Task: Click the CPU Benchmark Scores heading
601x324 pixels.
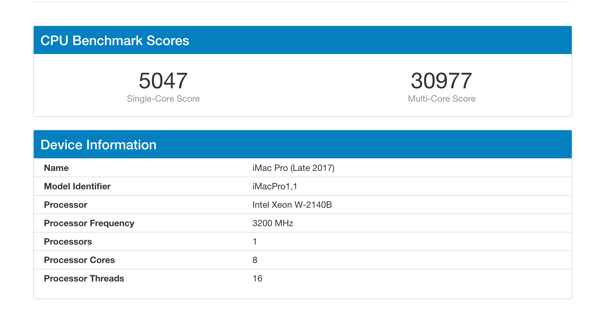Action: 115,41
